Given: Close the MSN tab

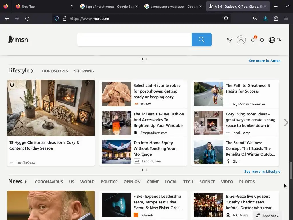Looking at the screenshot, I should 265,6.
